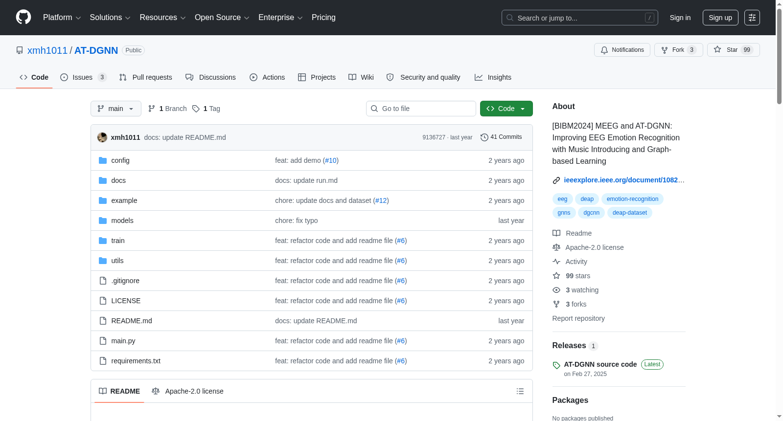Image resolution: width=783 pixels, height=421 pixels.
Task: Open the Report repository link
Action: tap(578, 318)
